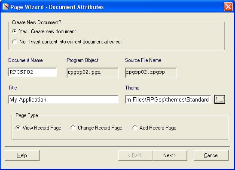Close the Page Wizard dialog
The width and height of the screenshot is (235, 170).
click(228, 7)
